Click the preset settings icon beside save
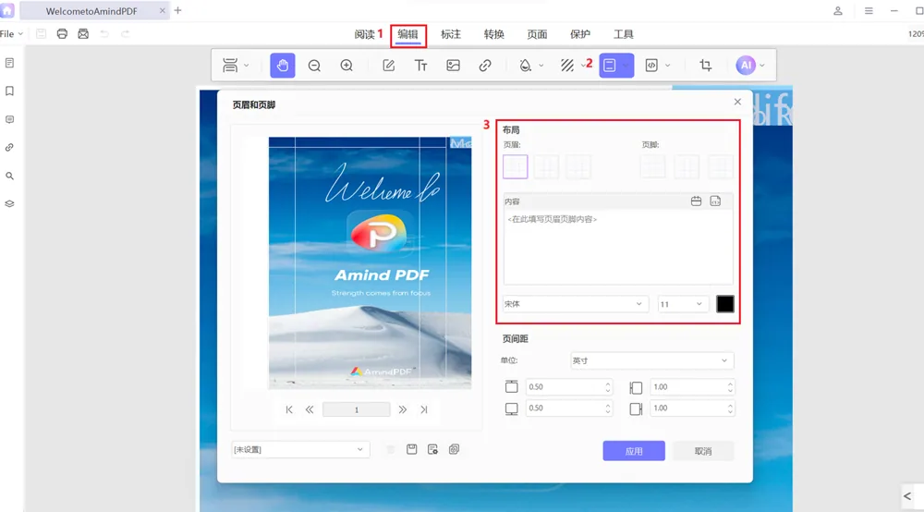Viewport: 924px width, 512px height. (x=432, y=449)
